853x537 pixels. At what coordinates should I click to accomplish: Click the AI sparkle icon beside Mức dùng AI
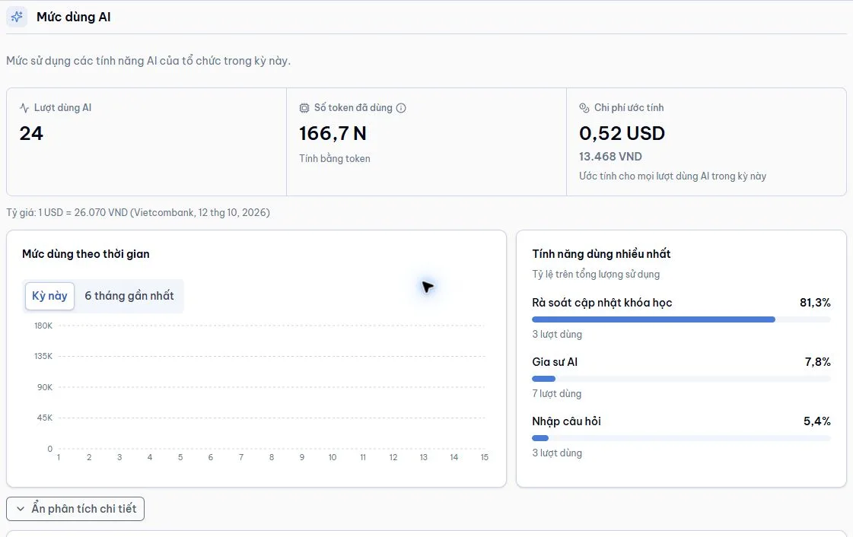17,17
